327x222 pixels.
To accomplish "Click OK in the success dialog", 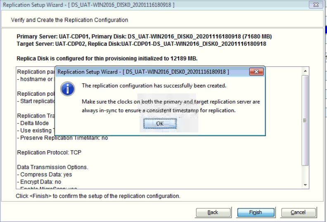I will coord(160,124).
